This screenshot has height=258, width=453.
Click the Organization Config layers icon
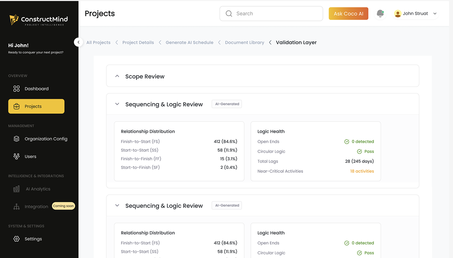coord(17,139)
